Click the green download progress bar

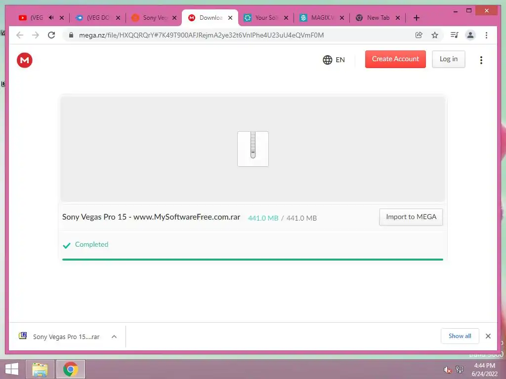[x=253, y=259]
